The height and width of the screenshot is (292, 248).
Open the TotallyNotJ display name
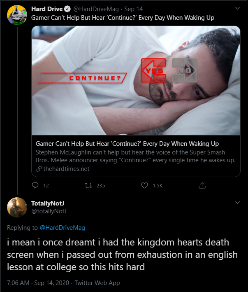coord(48,203)
